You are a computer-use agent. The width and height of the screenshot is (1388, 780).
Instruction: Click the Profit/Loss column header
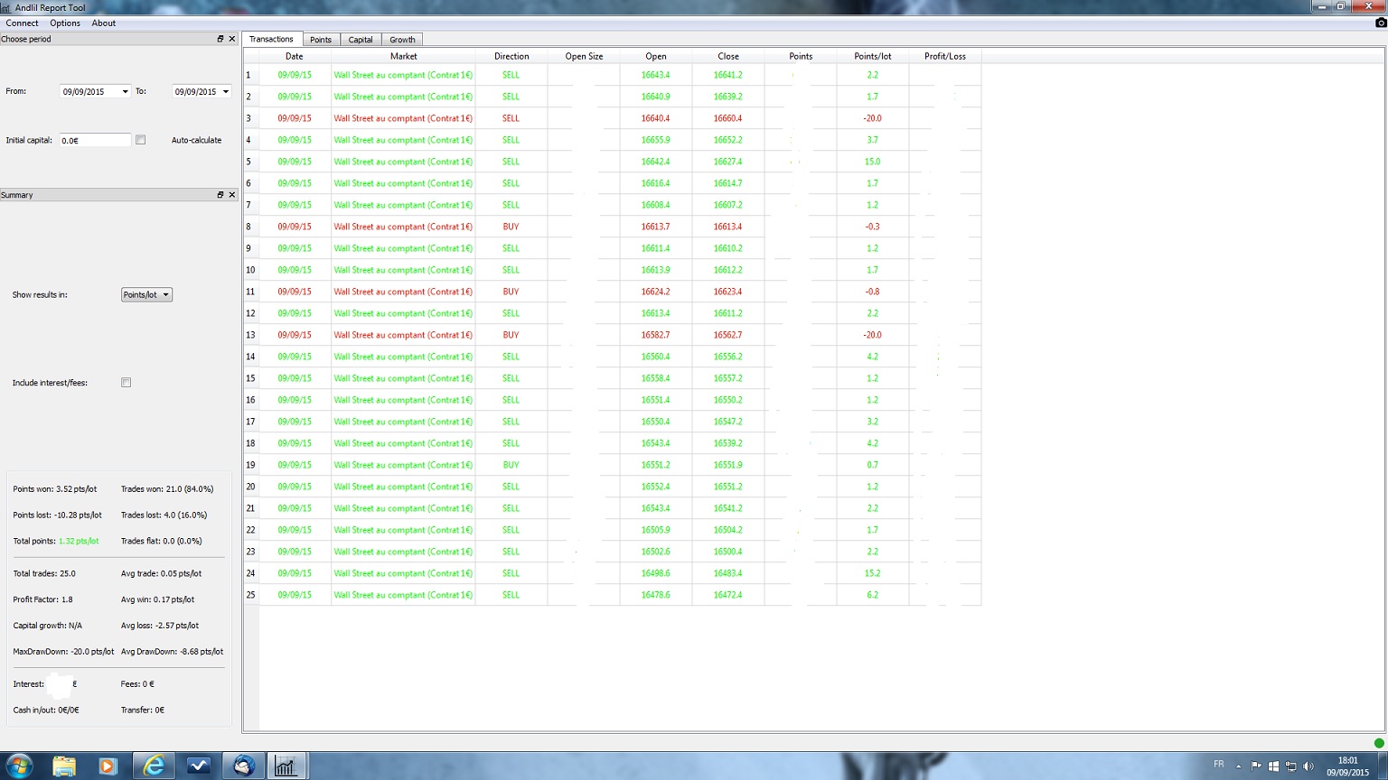tap(945, 56)
